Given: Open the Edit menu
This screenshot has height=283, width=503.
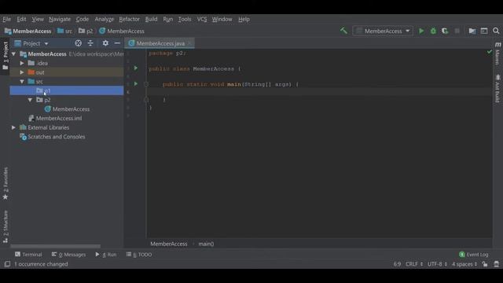Looking at the screenshot, I should click(21, 19).
